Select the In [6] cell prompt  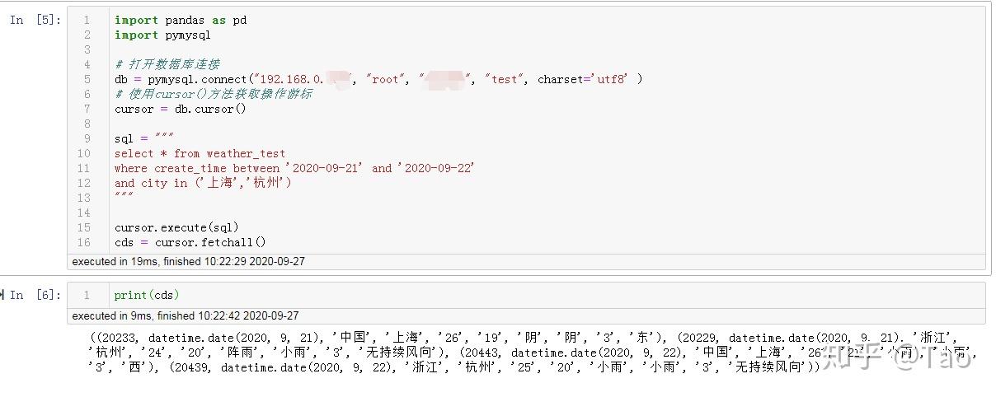tap(35, 295)
